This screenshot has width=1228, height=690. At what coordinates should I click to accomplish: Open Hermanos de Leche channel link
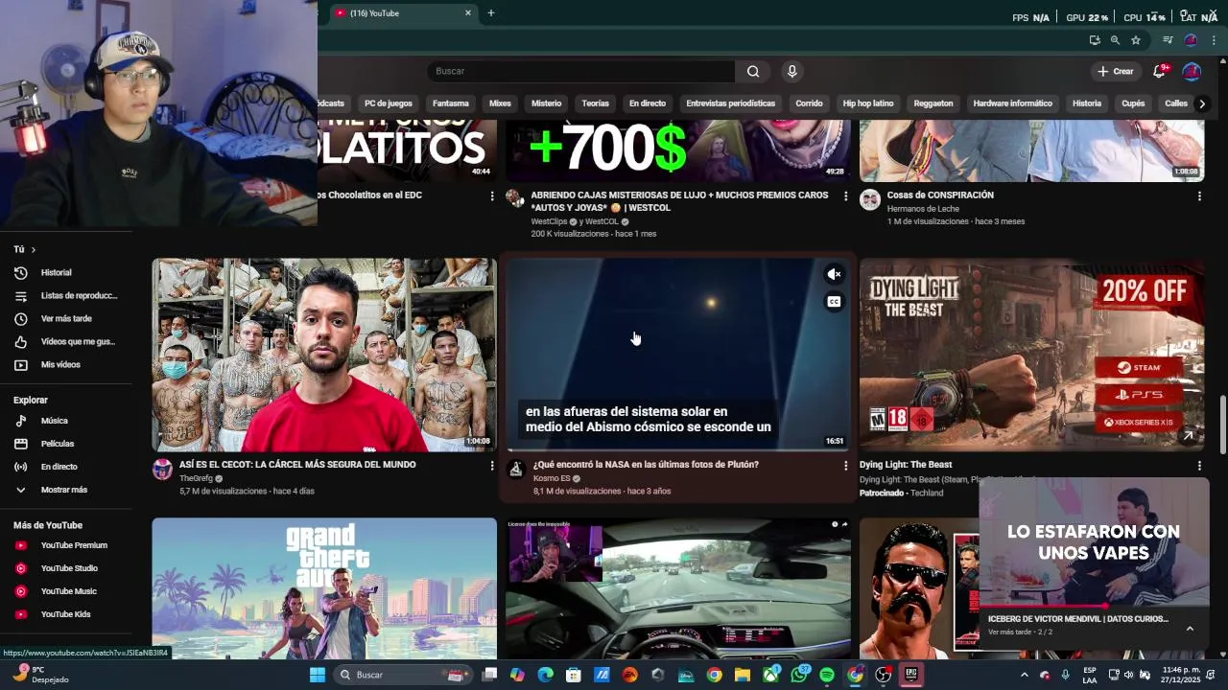pos(923,209)
